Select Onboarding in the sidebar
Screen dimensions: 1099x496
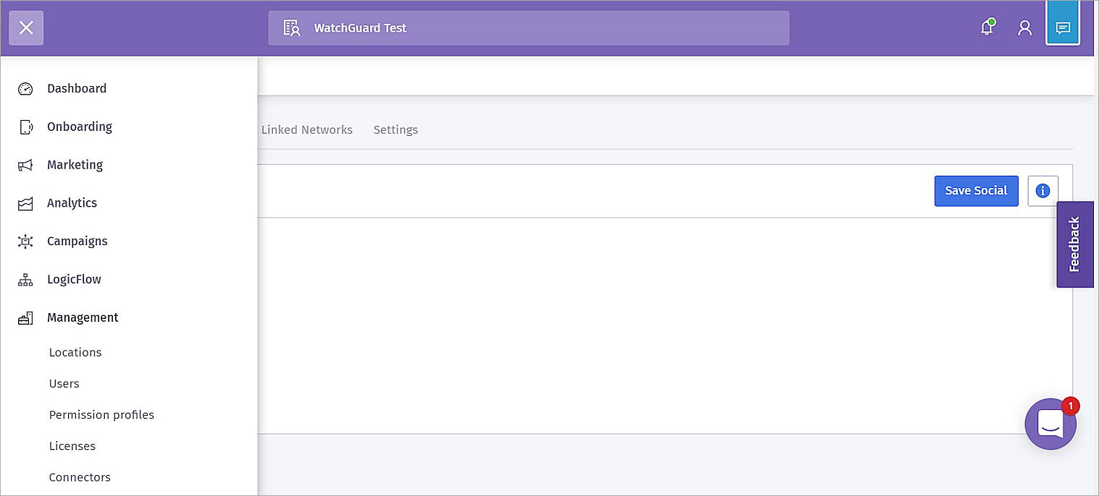pos(80,127)
